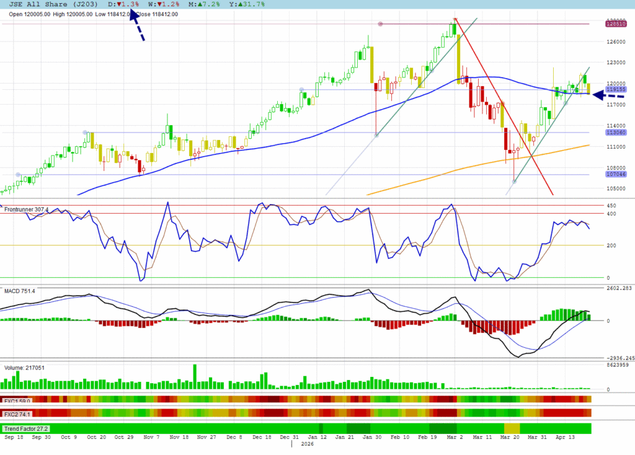Click the Trend Factor 27.2 label

tap(26, 428)
